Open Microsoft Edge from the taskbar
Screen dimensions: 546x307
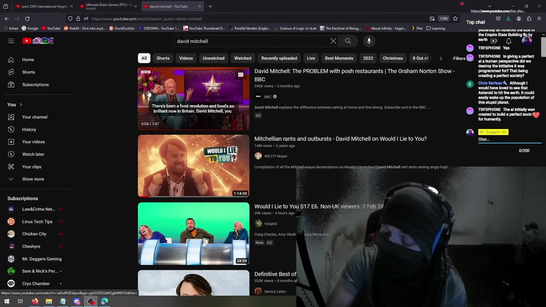click(105, 301)
